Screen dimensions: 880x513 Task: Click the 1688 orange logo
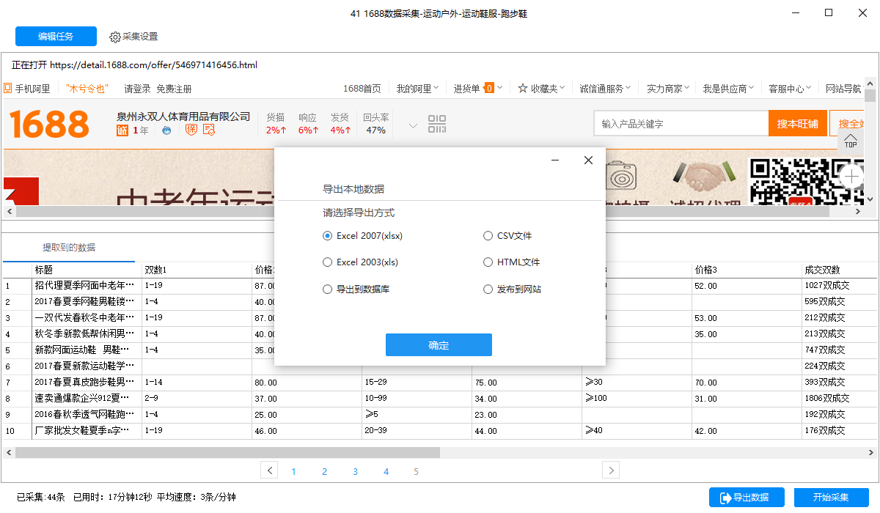click(x=50, y=124)
